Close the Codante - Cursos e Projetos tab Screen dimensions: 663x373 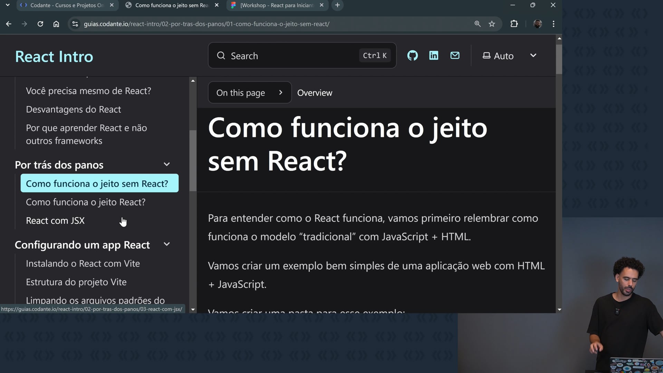tap(112, 5)
